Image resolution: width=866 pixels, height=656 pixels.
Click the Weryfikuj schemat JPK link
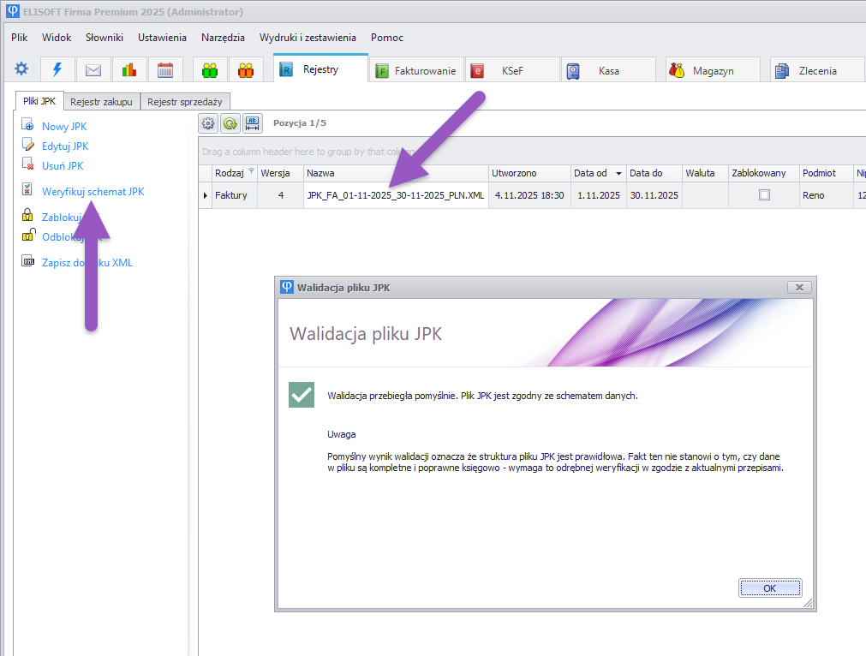coord(93,192)
